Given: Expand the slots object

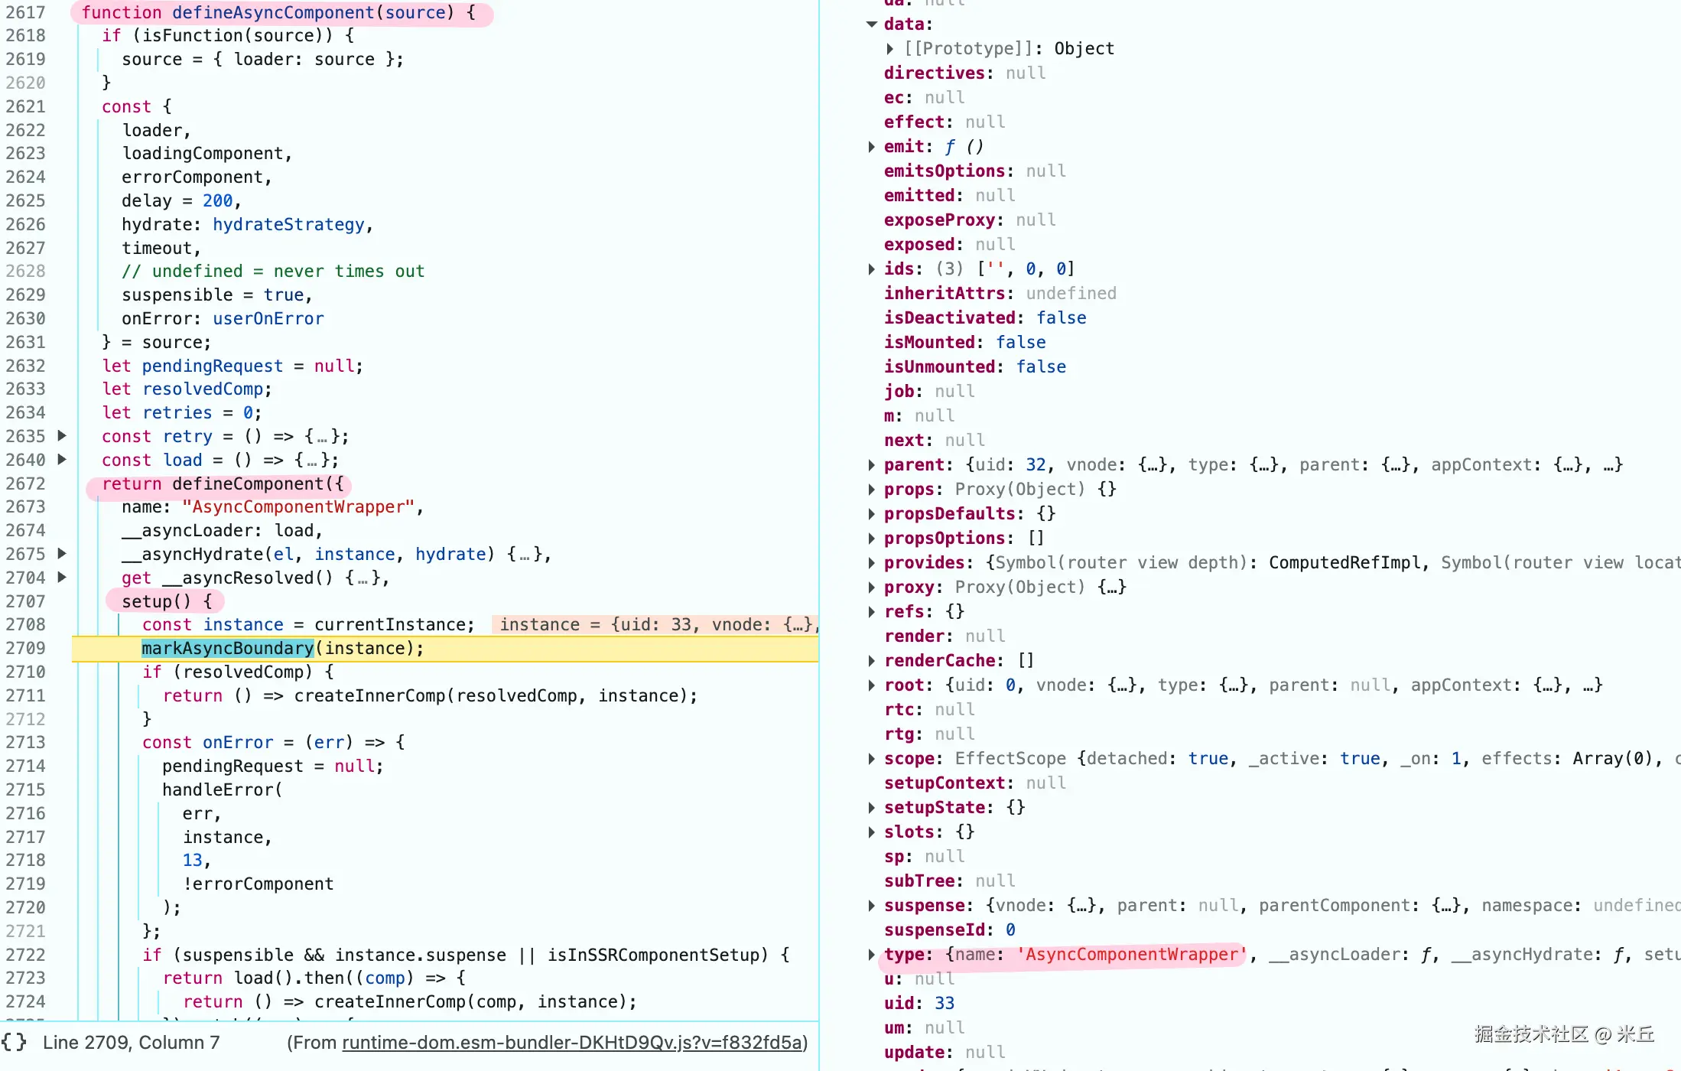Looking at the screenshot, I should click(871, 832).
